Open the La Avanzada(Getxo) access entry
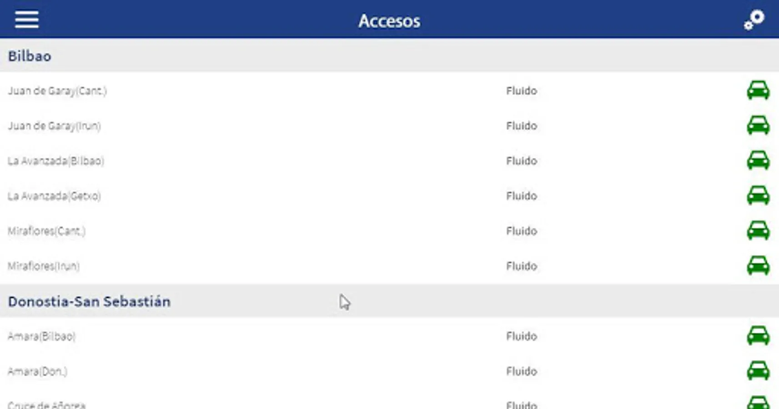This screenshot has height=409, width=779. pyautogui.click(x=54, y=196)
